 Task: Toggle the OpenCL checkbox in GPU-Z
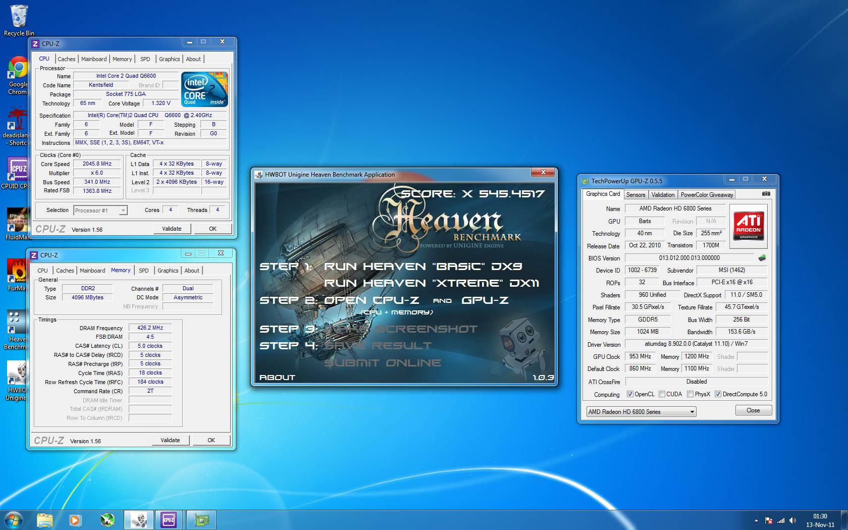(630, 394)
